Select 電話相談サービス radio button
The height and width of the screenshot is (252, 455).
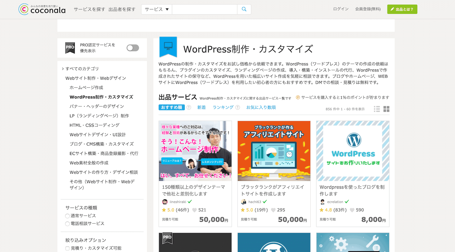pyautogui.click(x=68, y=224)
